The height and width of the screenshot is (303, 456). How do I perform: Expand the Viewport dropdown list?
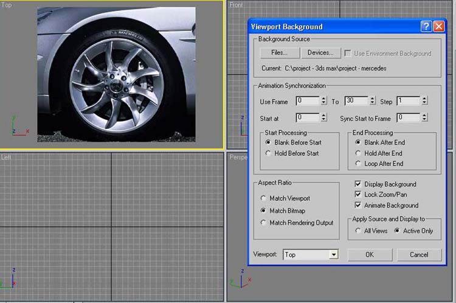333,254
